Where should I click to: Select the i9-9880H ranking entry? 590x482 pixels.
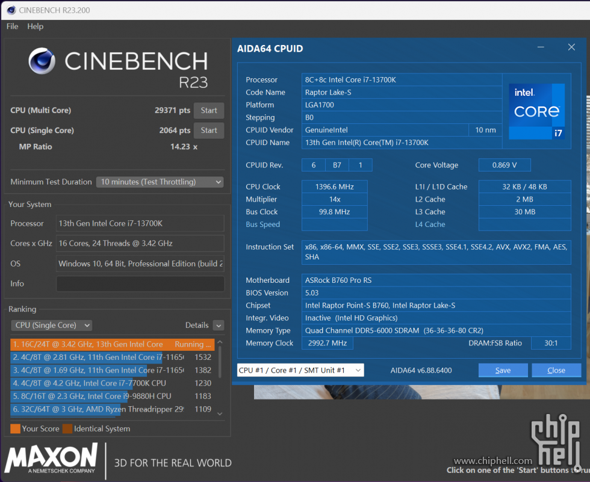click(113, 397)
